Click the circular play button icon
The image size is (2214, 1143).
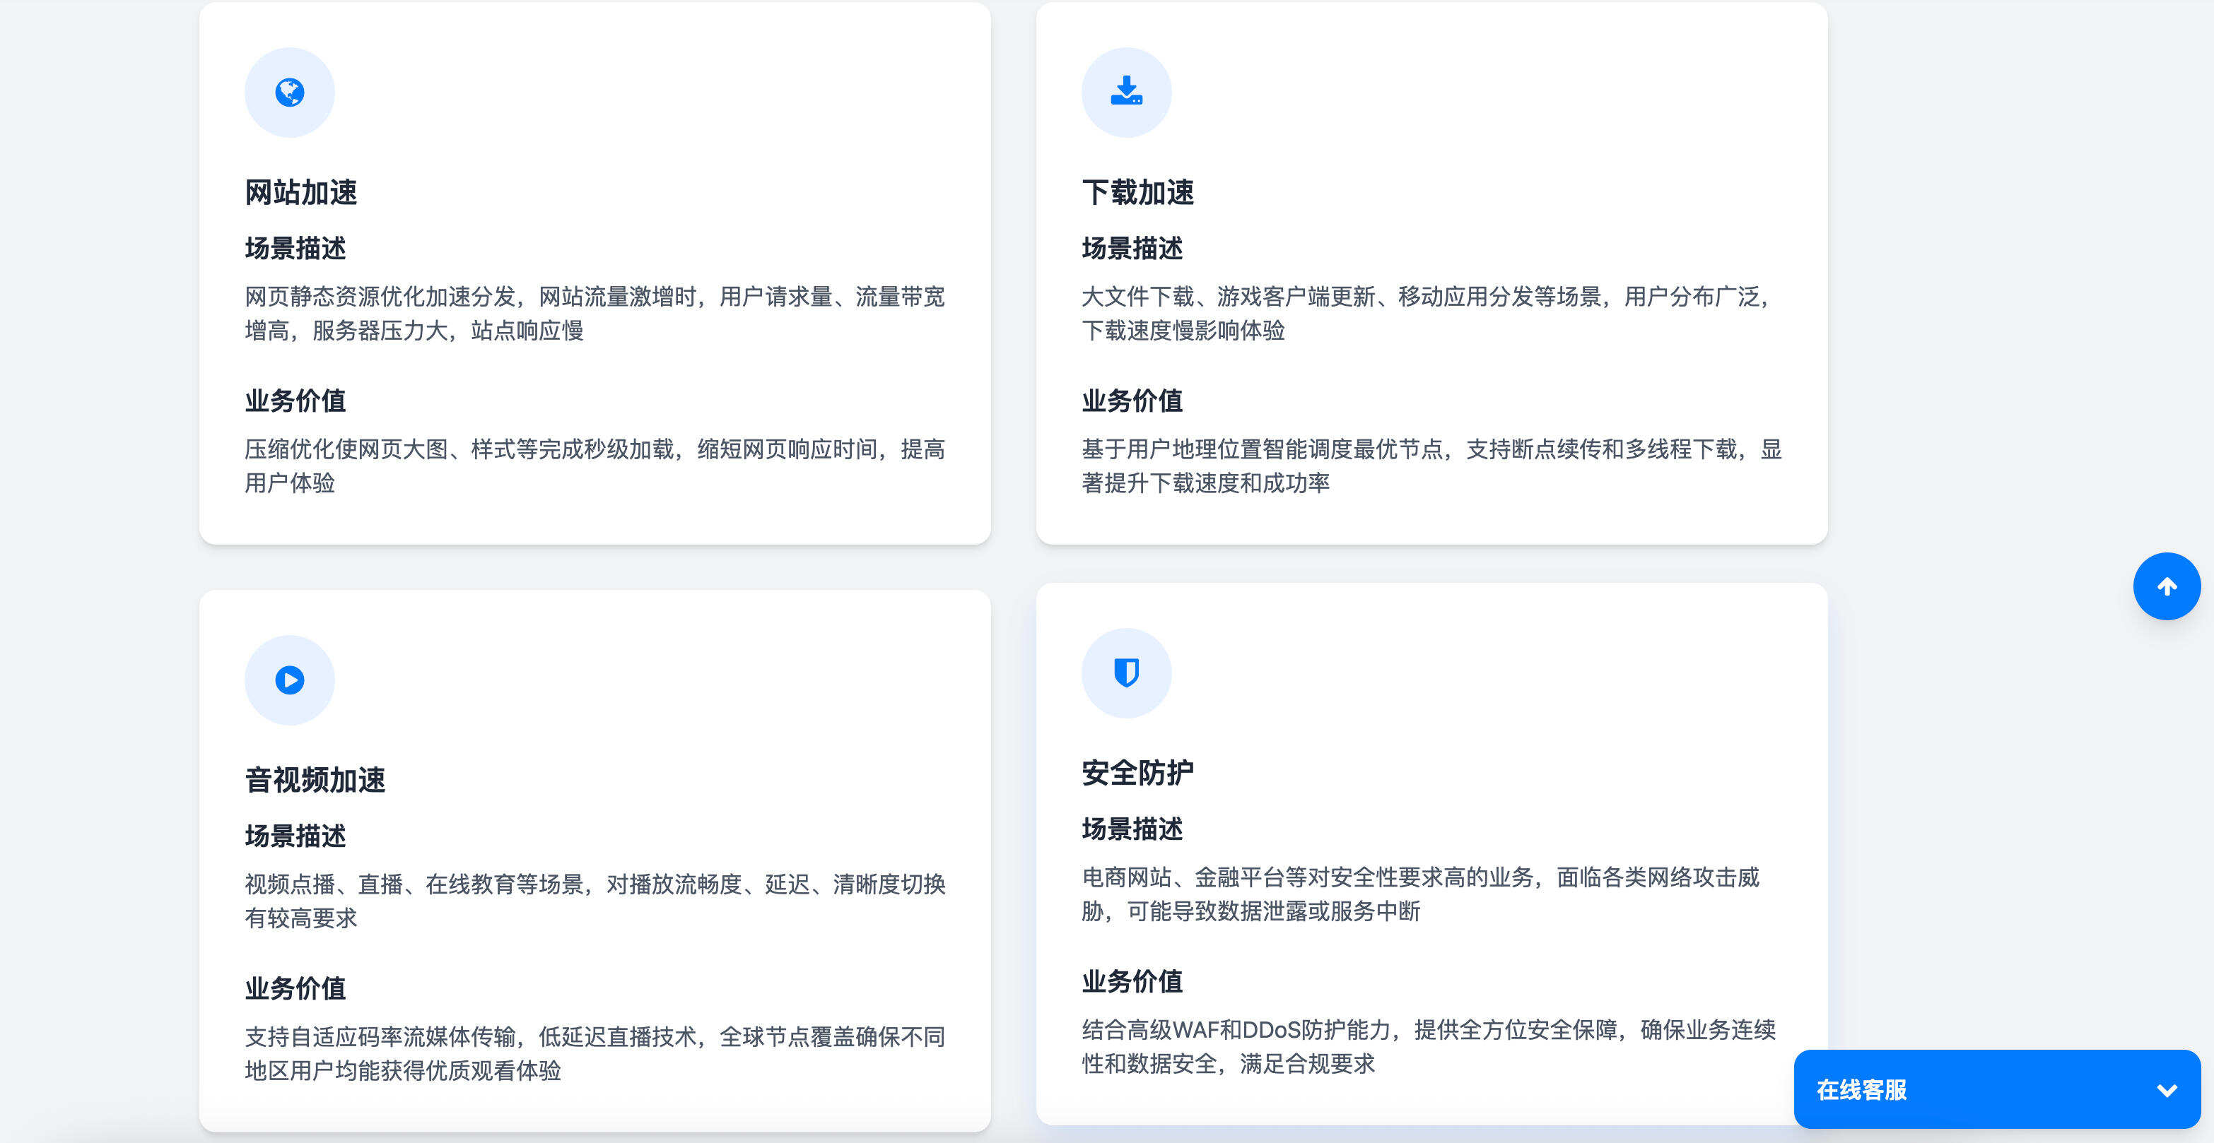click(x=289, y=680)
